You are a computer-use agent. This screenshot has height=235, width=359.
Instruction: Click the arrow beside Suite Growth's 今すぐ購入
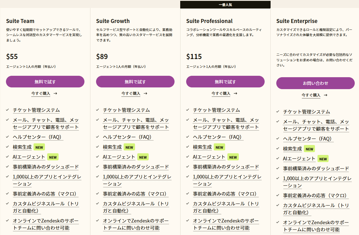145,93
